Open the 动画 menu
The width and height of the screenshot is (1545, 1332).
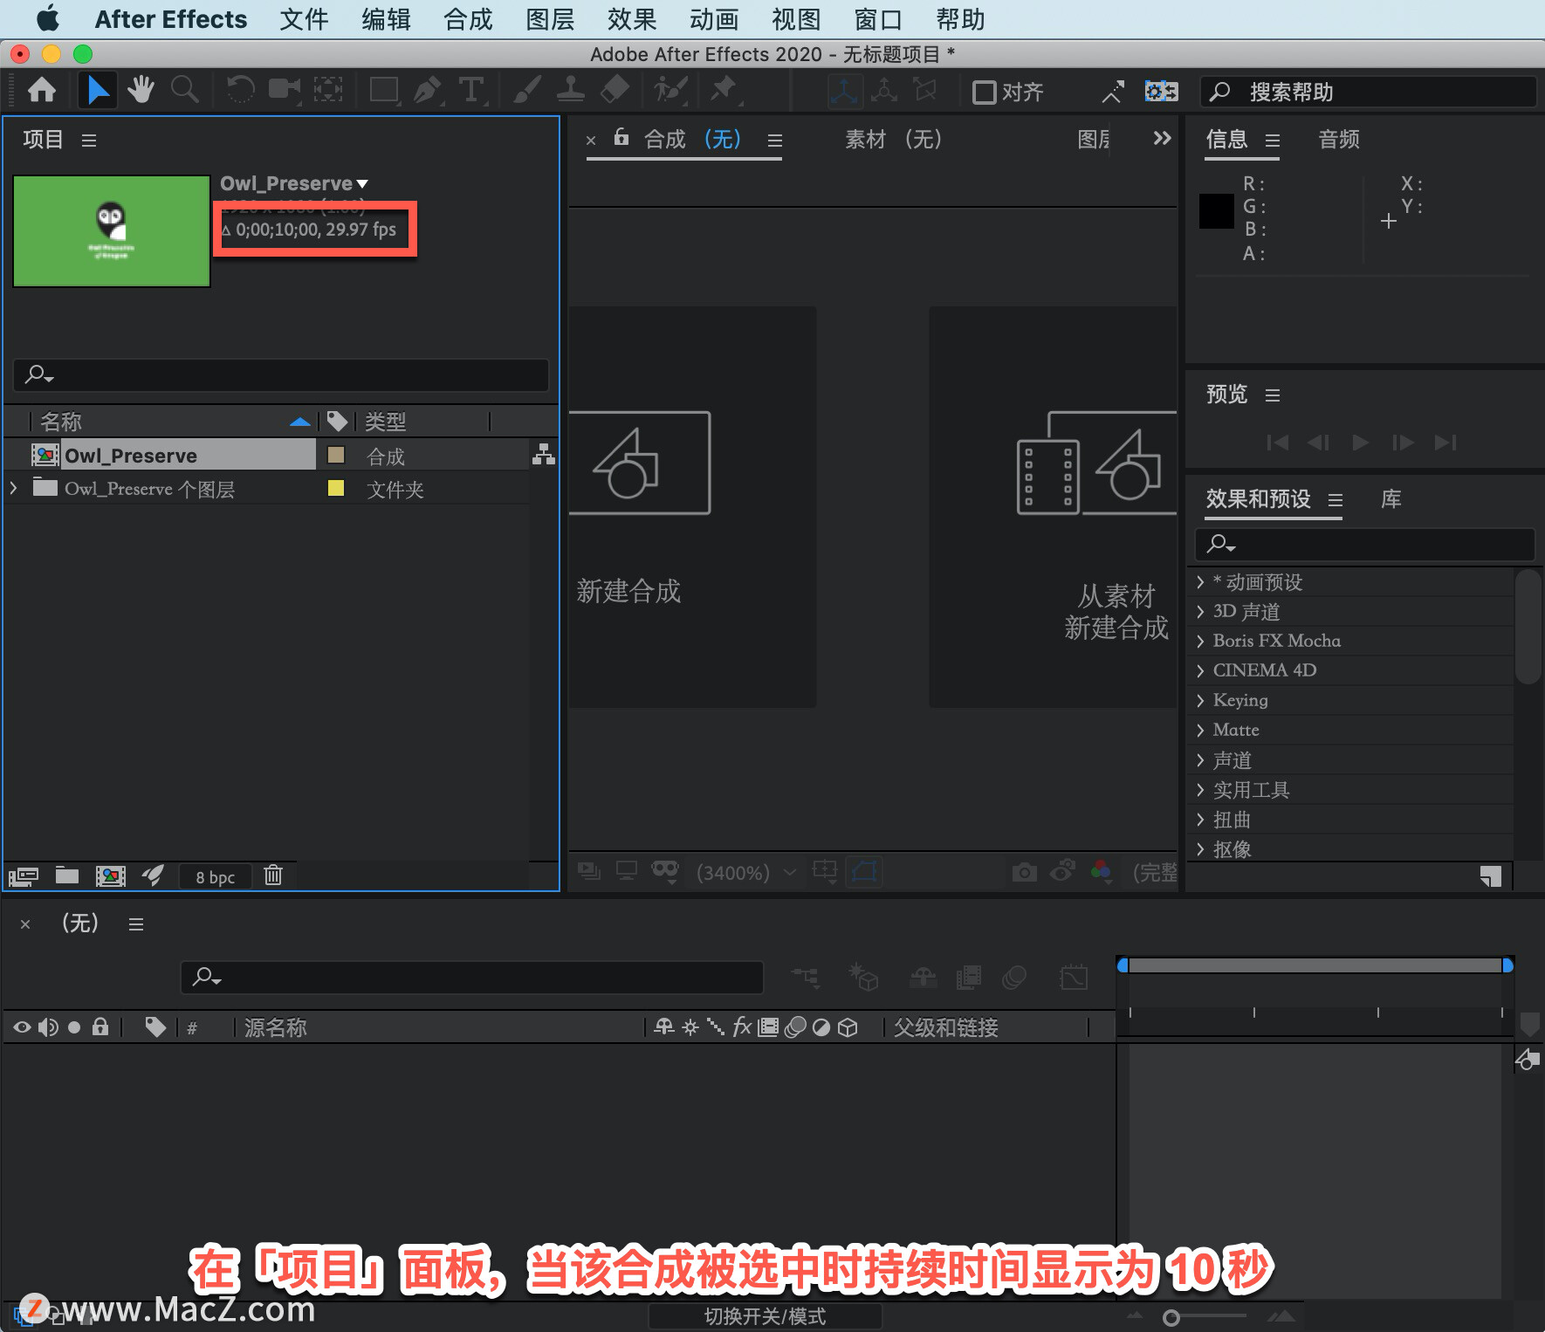714,19
